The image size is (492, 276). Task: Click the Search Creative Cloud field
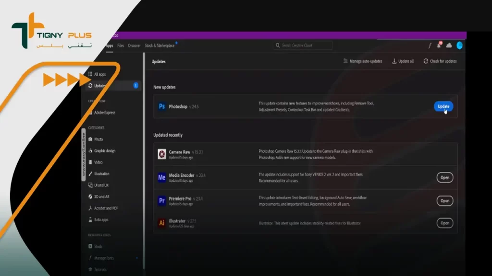point(303,46)
